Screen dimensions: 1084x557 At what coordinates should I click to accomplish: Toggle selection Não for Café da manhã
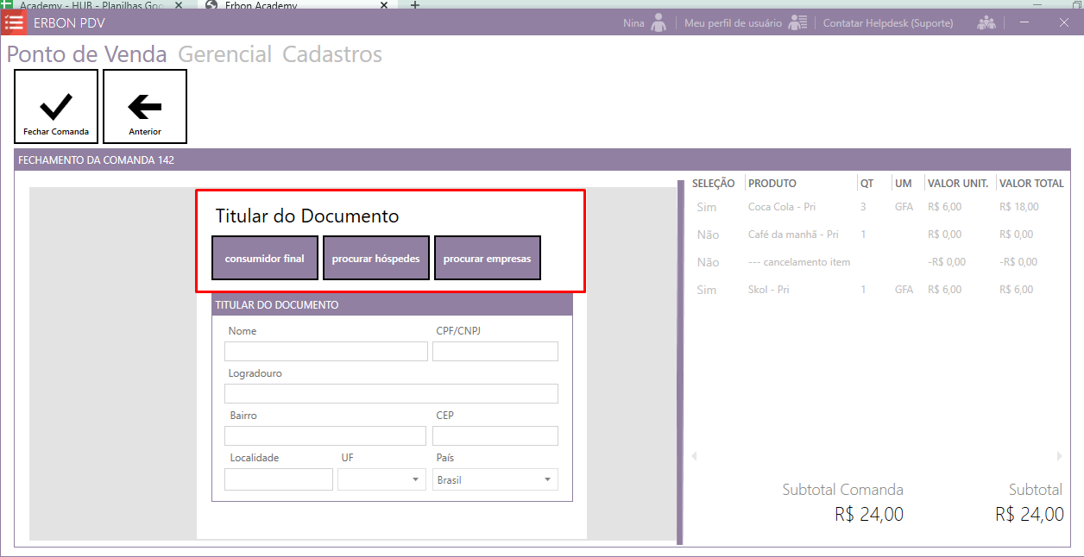tap(708, 235)
